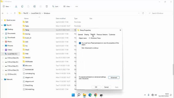174x98 pixels.
Task: Select CD Drive (H:)
Action: tap(12, 74)
